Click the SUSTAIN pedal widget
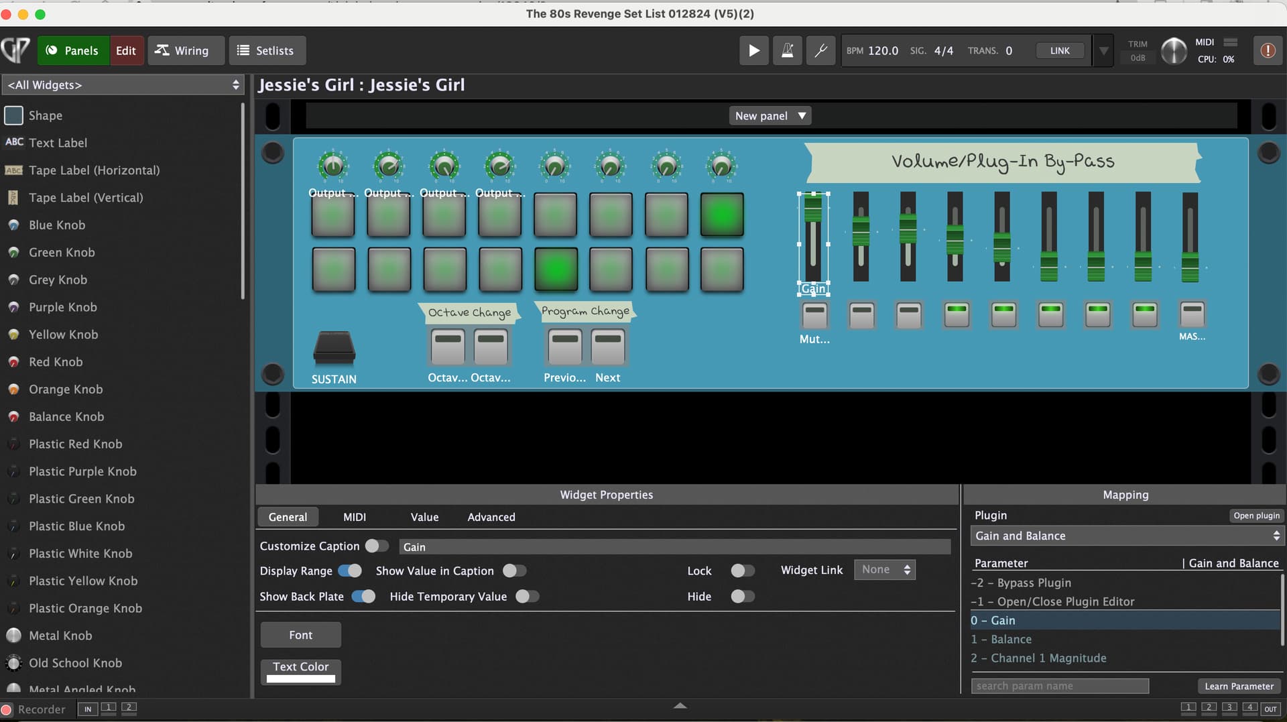Screen dimensions: 1287x722 point(334,348)
